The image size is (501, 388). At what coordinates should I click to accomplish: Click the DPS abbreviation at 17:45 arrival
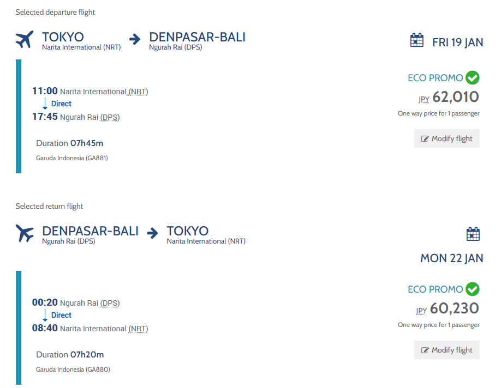110,117
